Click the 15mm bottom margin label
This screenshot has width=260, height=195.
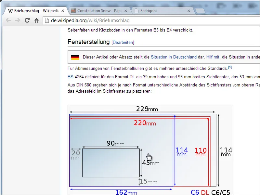[x=149, y=181]
